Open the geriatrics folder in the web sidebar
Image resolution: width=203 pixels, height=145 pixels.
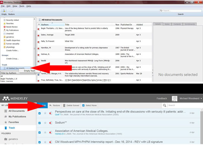(x=13, y=139)
